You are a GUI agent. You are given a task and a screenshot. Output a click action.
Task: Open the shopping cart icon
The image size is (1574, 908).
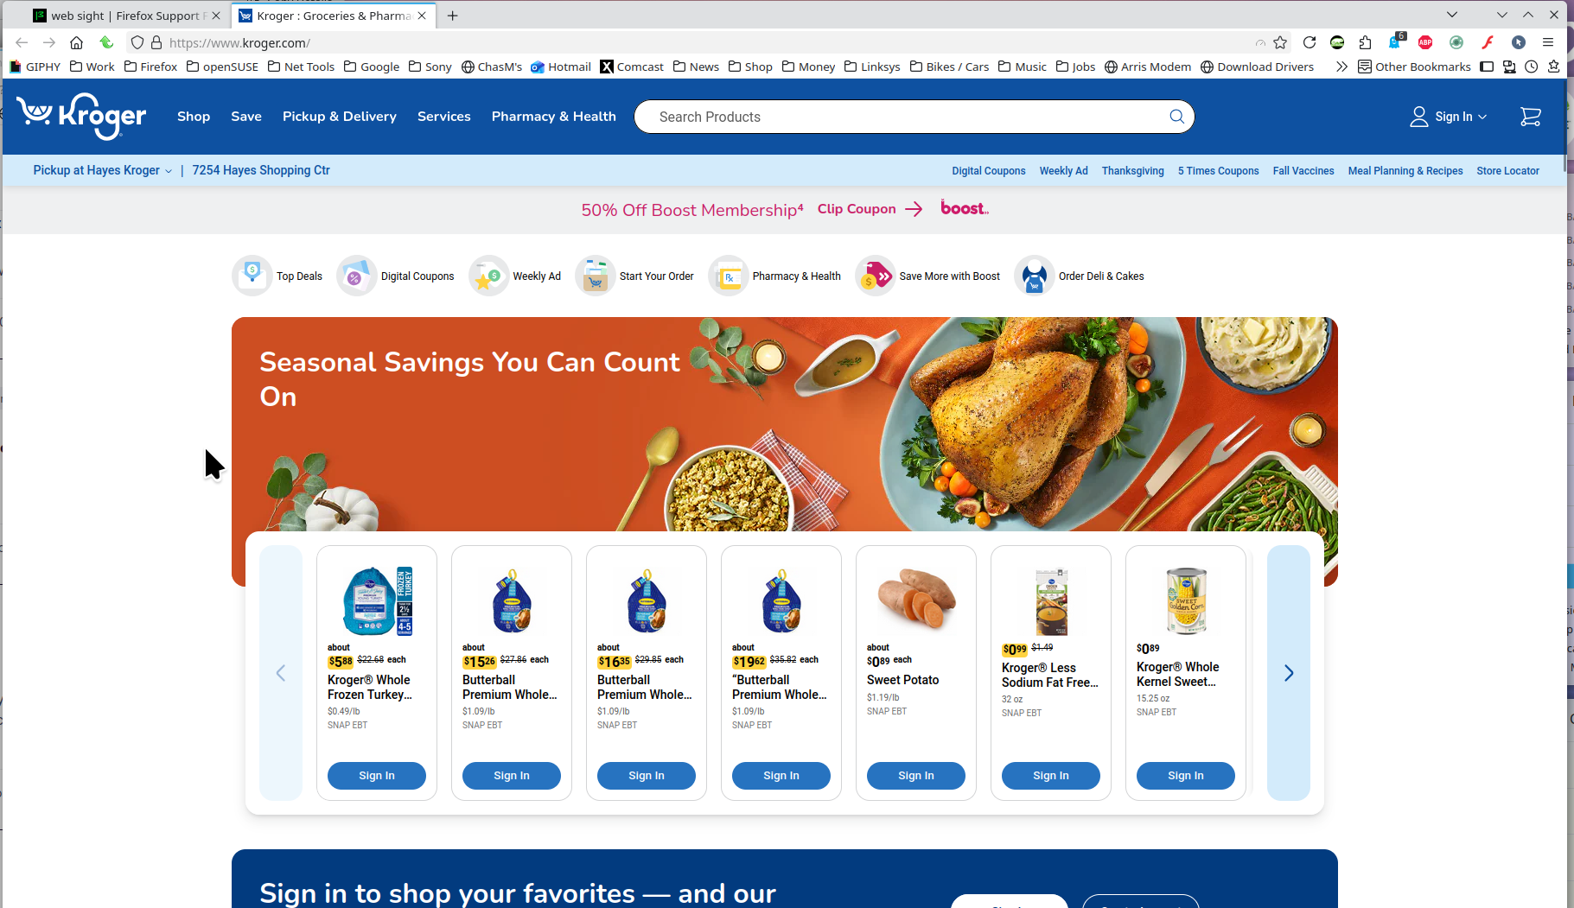click(1530, 117)
